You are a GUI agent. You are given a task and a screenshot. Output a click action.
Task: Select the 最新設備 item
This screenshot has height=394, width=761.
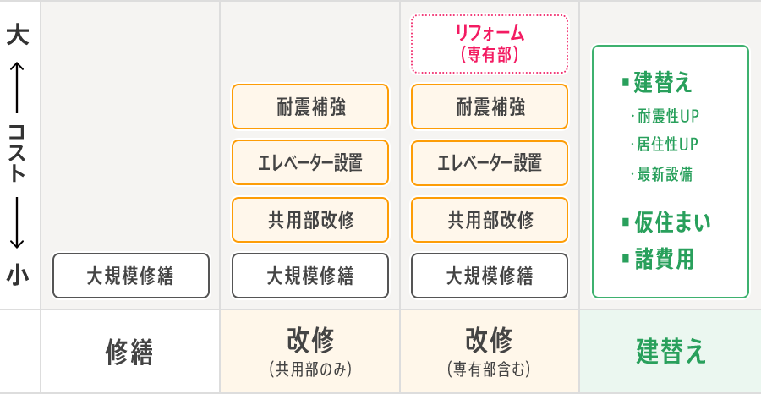(x=665, y=174)
